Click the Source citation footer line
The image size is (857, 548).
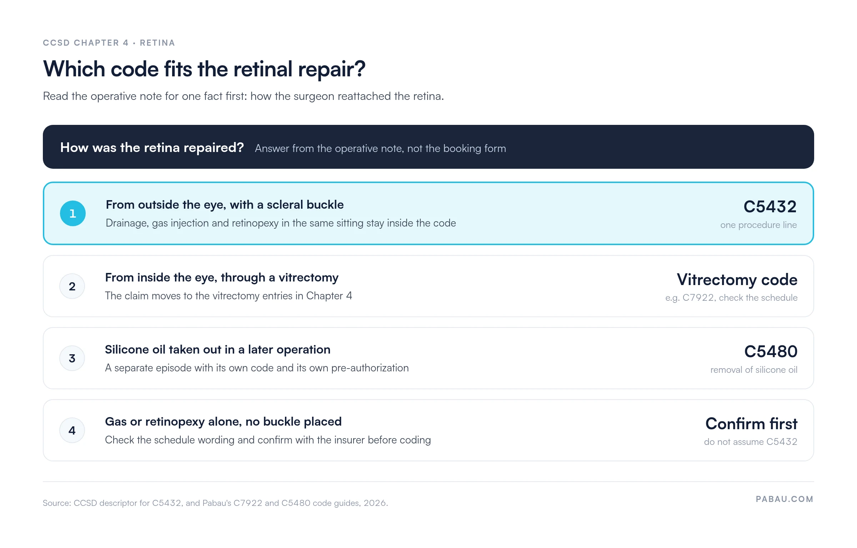(x=215, y=503)
